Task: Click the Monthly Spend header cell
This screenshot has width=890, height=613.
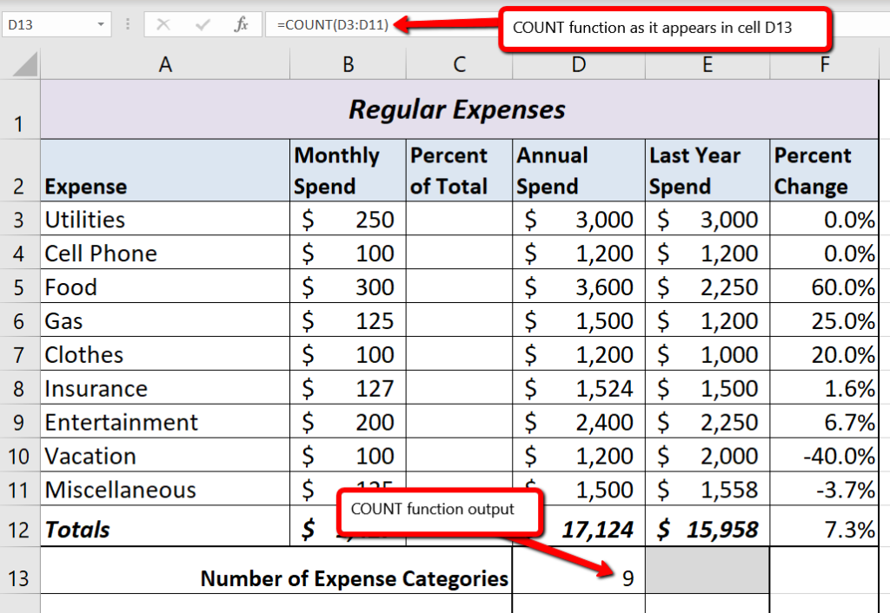Action: pyautogui.click(x=348, y=170)
